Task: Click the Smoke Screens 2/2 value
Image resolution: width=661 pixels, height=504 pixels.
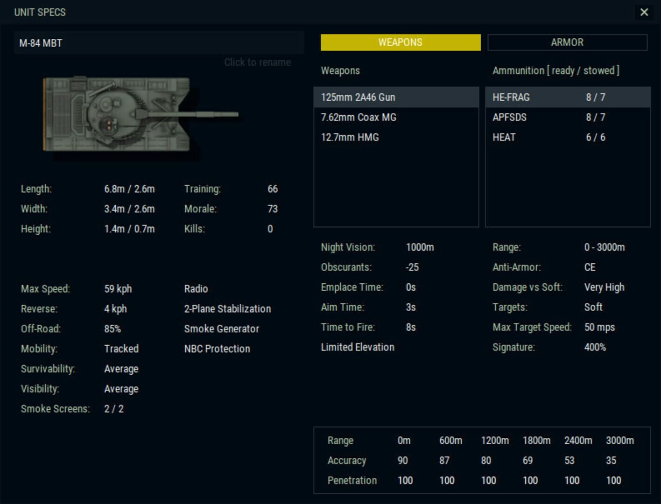Action: pos(113,409)
